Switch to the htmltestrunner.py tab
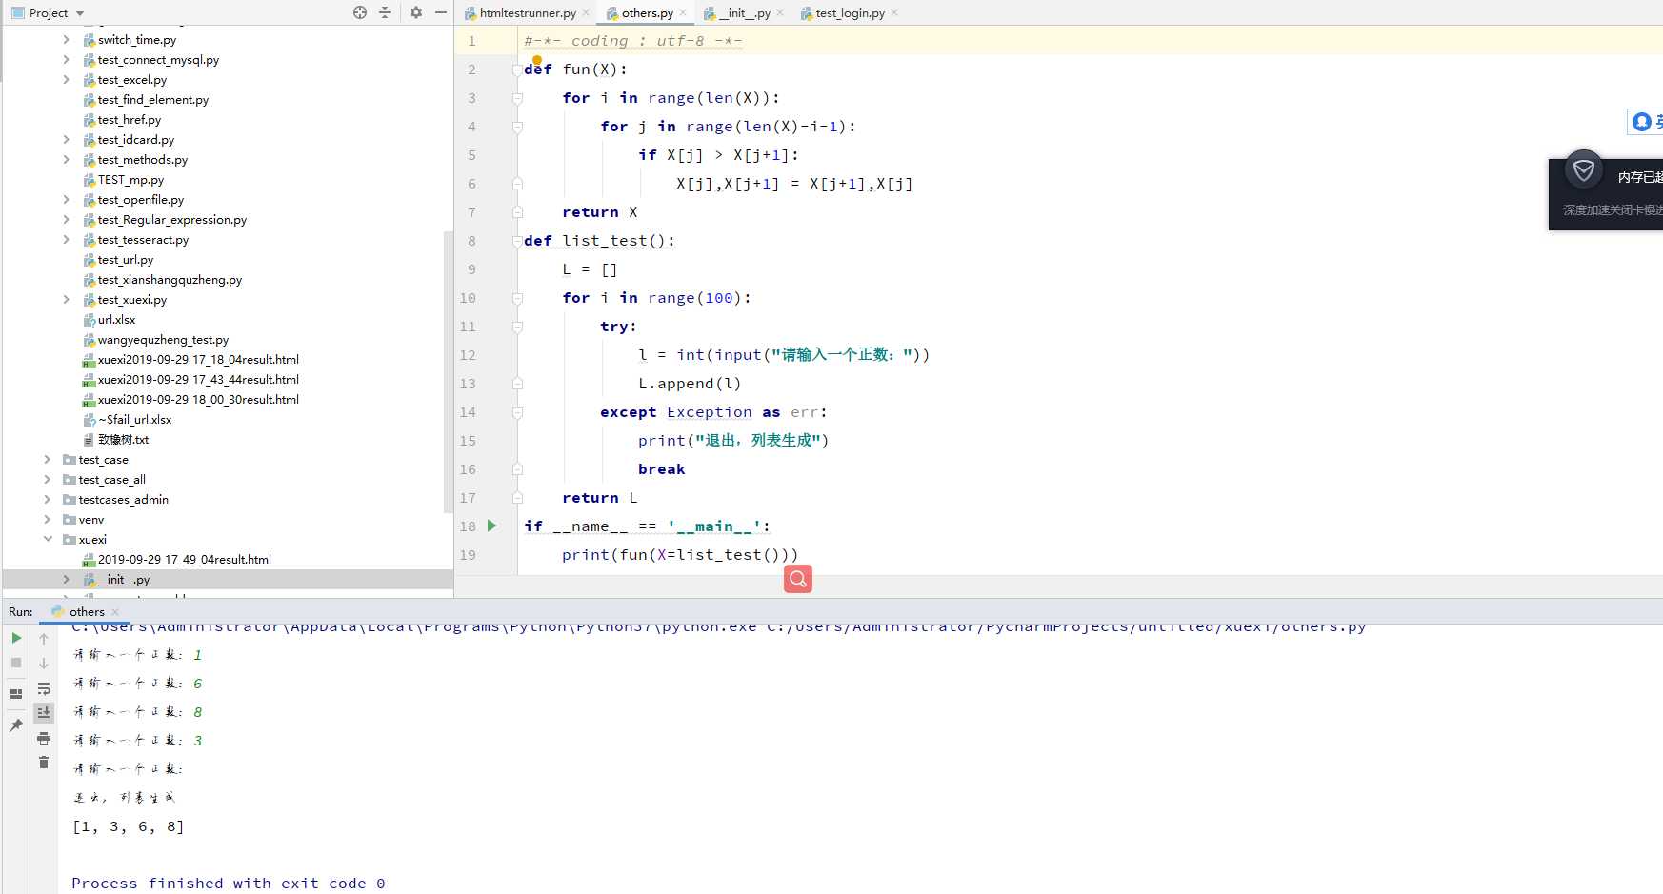Image resolution: width=1663 pixels, height=894 pixels. point(527,13)
